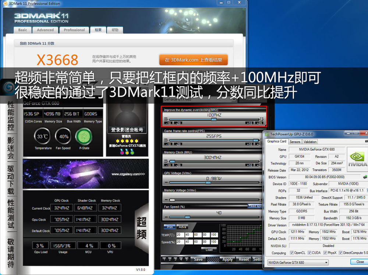
Task: Click the green P-State indicator
Action: point(84,137)
